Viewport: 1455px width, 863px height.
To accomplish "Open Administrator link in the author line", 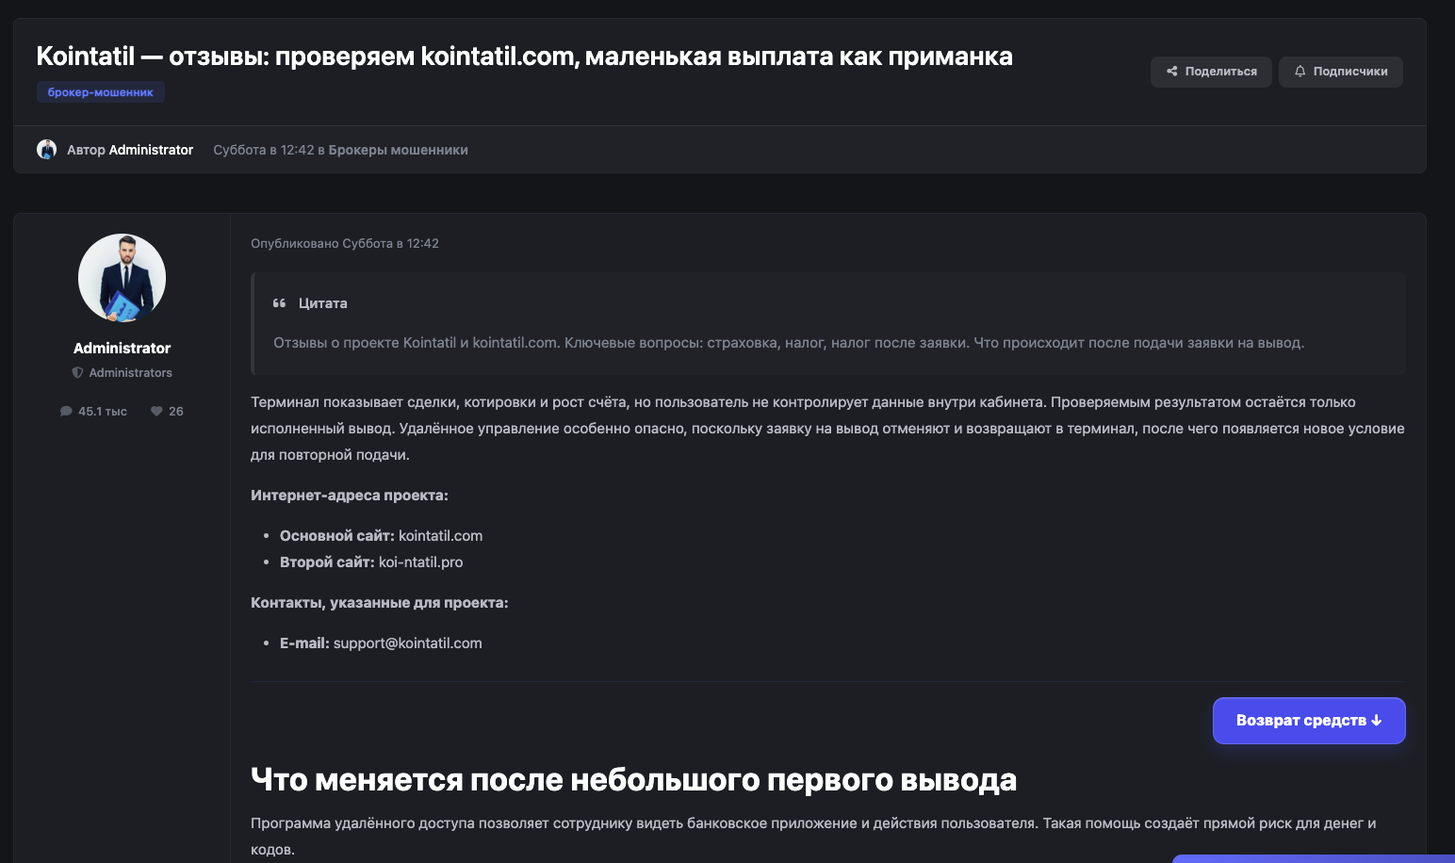I will [151, 150].
